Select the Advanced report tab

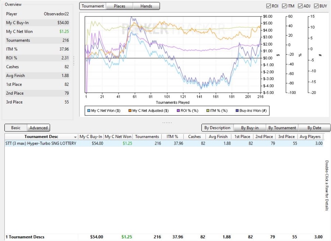(38, 128)
